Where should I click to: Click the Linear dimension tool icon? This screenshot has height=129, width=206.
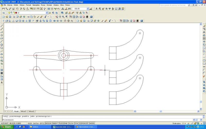click(3, 9)
